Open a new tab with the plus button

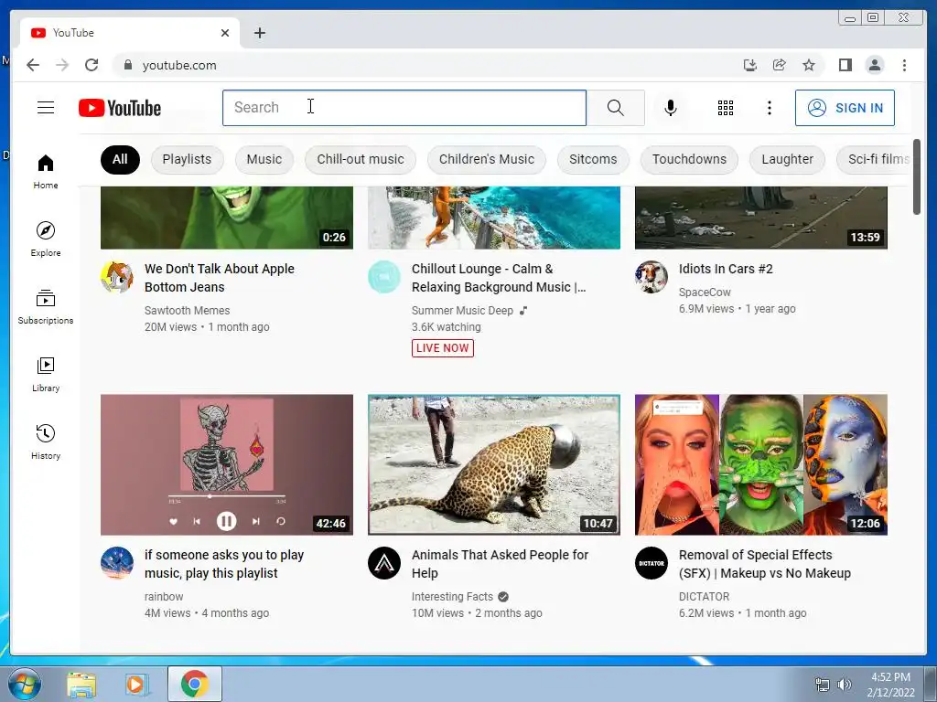coord(259,33)
